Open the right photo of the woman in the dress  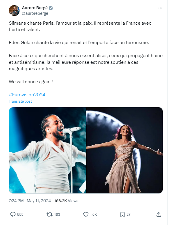click(x=125, y=150)
